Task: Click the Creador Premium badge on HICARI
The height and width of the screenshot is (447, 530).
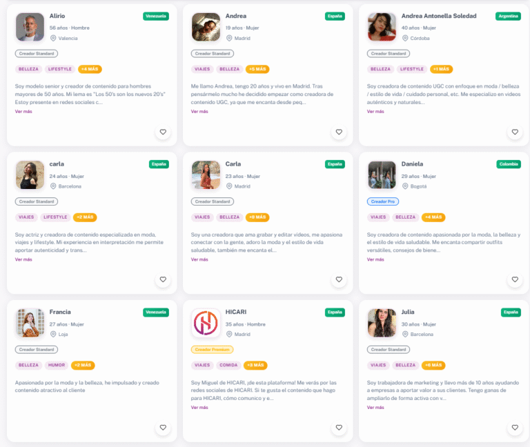Action: click(x=213, y=350)
